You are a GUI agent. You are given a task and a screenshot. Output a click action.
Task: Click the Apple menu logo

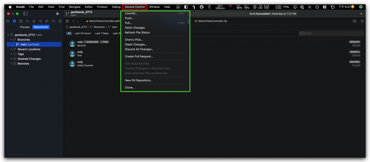click(x=10, y=7)
